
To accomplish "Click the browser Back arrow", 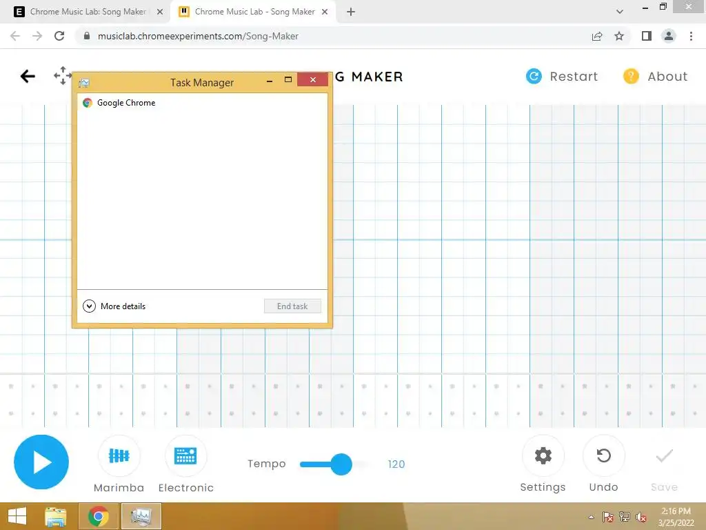I will pyautogui.click(x=15, y=36).
